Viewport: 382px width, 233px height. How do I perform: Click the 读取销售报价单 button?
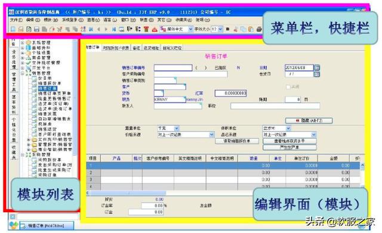[237, 141]
